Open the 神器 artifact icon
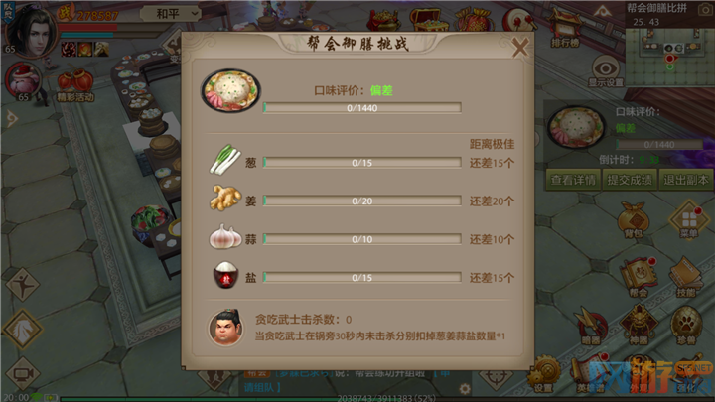The width and height of the screenshot is (715, 402). [x=639, y=326]
